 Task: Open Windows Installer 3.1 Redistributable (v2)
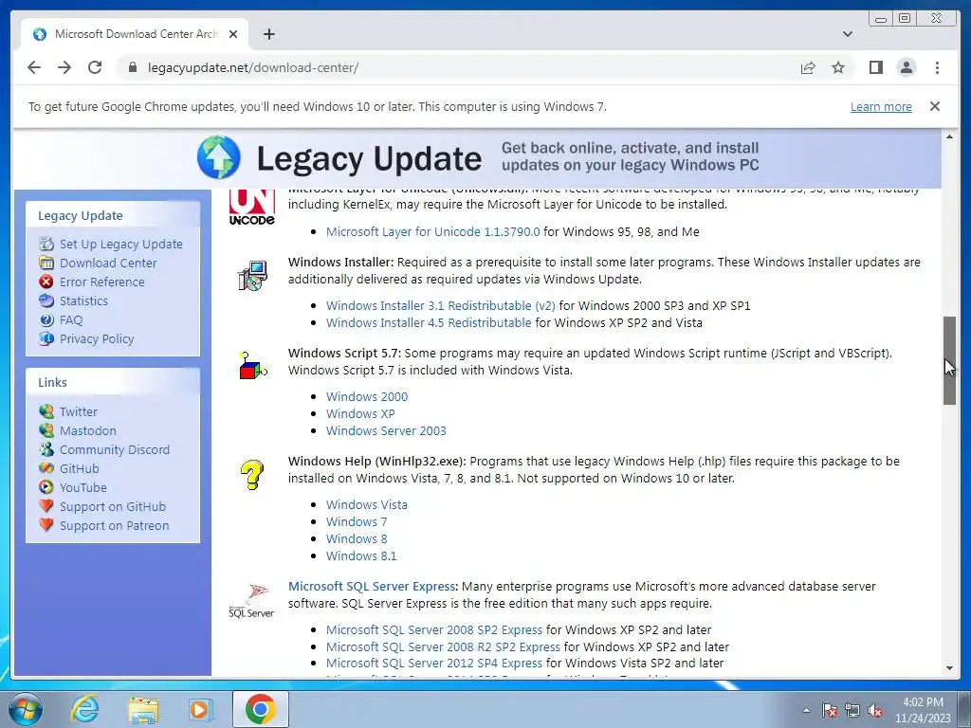click(x=440, y=306)
